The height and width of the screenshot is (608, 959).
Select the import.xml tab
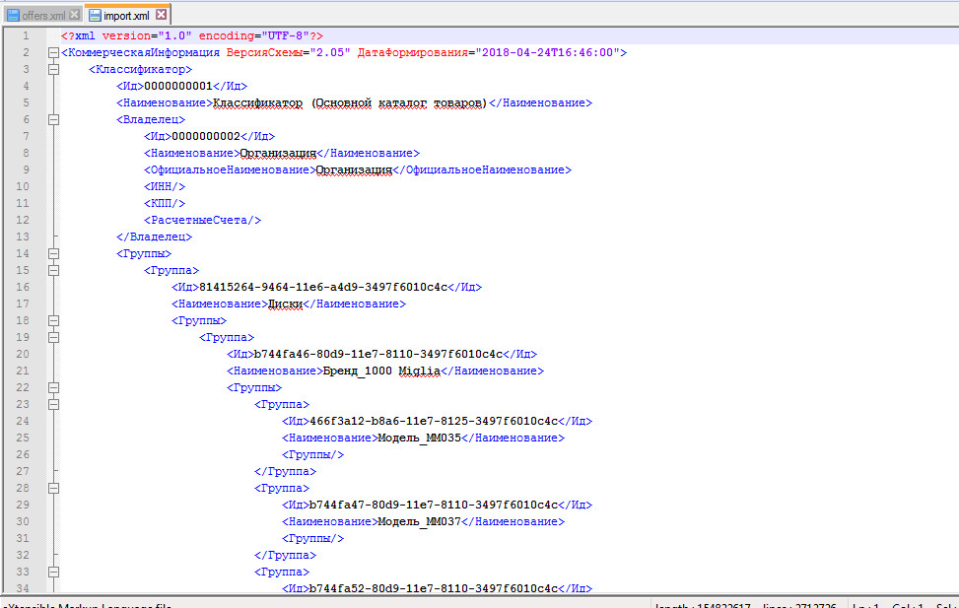(x=127, y=15)
